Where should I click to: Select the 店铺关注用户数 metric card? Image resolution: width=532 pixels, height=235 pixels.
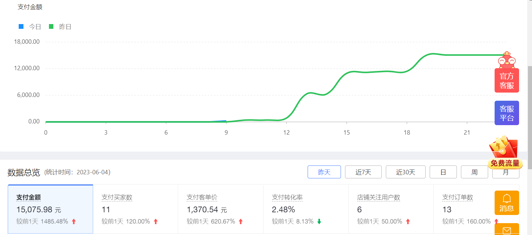(x=391, y=209)
